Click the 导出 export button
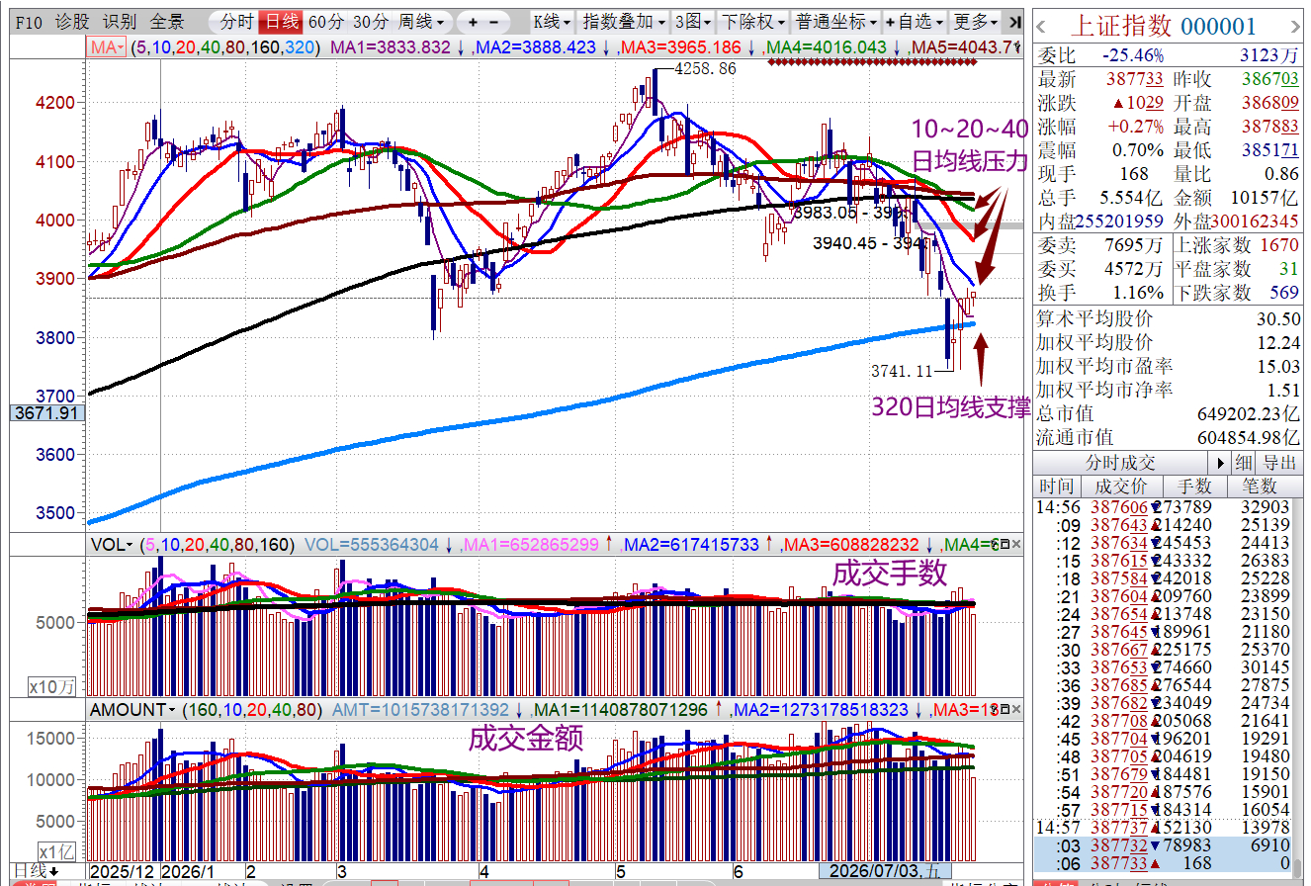 coord(1279,463)
